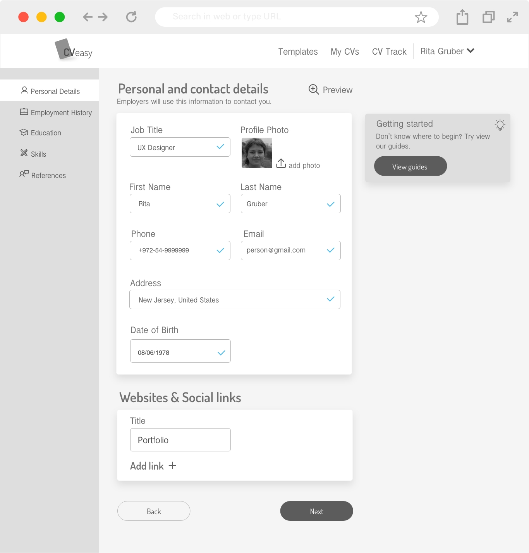
Task: Click the plus icon beside Add link
Action: [172, 466]
